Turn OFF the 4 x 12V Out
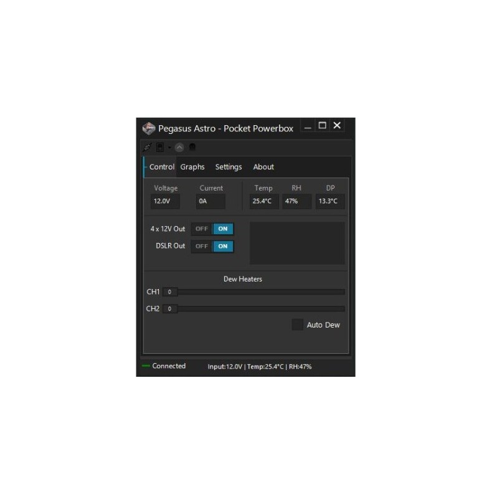Image resolution: width=492 pixels, height=492 pixels. point(202,229)
